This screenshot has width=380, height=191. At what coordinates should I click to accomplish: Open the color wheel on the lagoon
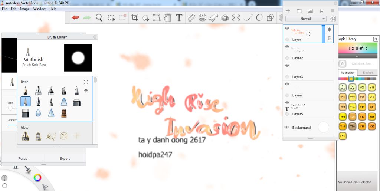pos(37,178)
